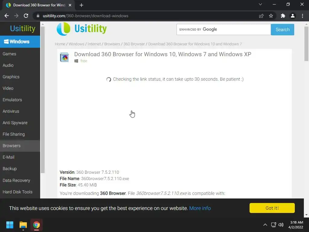
Task: Select the Windows sidebar section
Action: point(20,42)
